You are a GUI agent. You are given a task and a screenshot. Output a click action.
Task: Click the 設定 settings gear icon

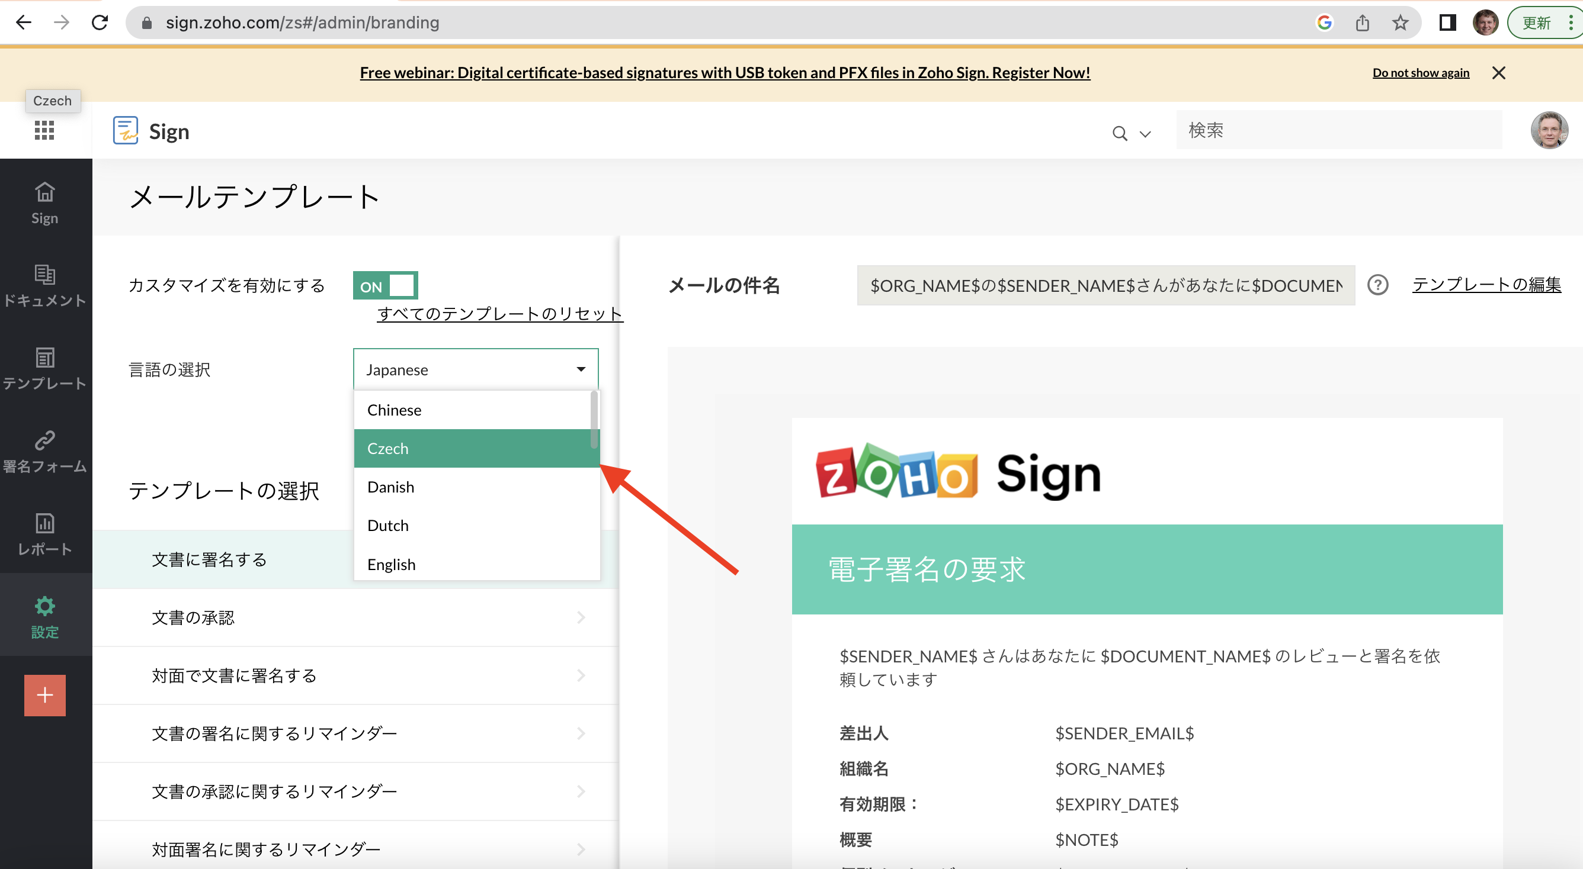coord(45,616)
